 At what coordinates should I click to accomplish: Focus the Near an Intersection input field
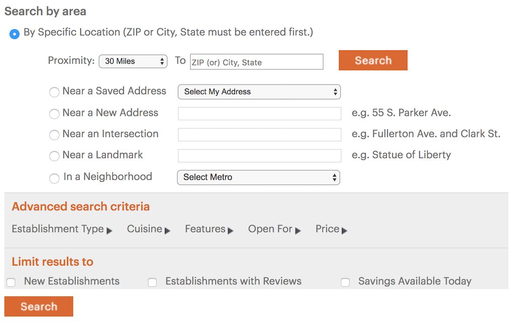point(260,135)
